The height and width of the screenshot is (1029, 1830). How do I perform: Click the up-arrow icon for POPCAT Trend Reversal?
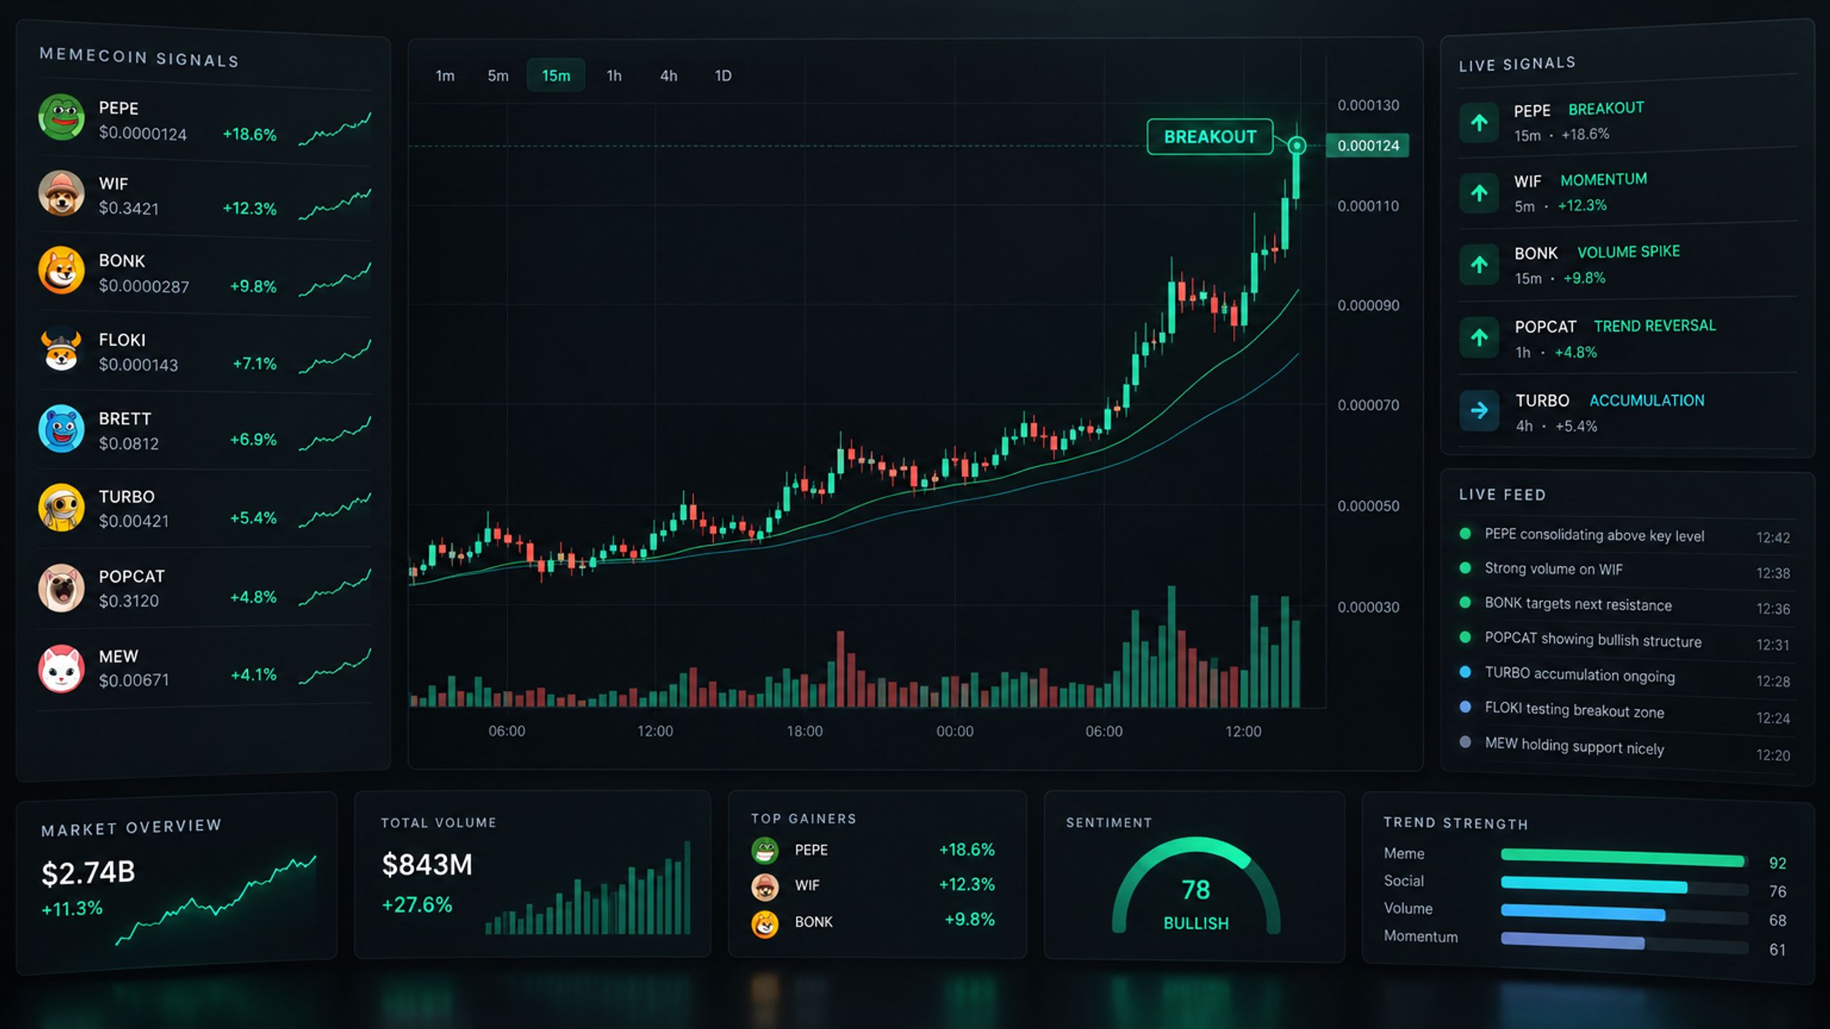tap(1479, 337)
